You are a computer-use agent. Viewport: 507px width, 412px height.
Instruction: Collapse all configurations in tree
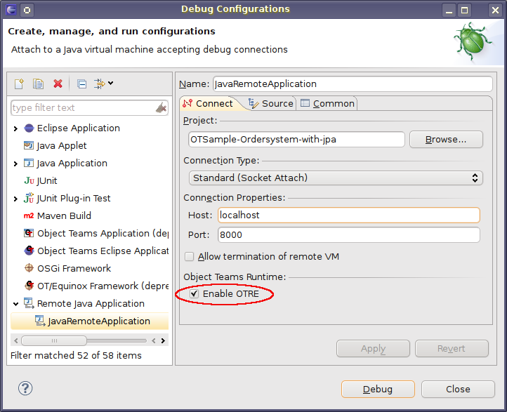pos(81,84)
